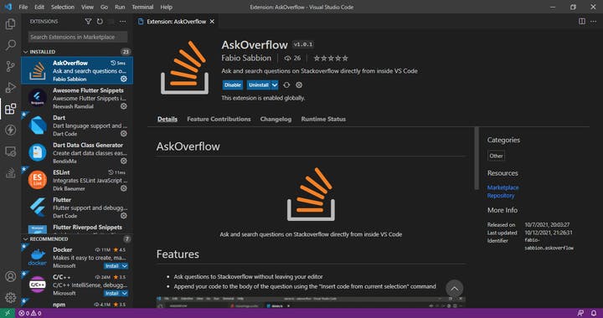This screenshot has height=318, width=603.
Task: Install the C/C++ extension
Action: click(x=112, y=293)
